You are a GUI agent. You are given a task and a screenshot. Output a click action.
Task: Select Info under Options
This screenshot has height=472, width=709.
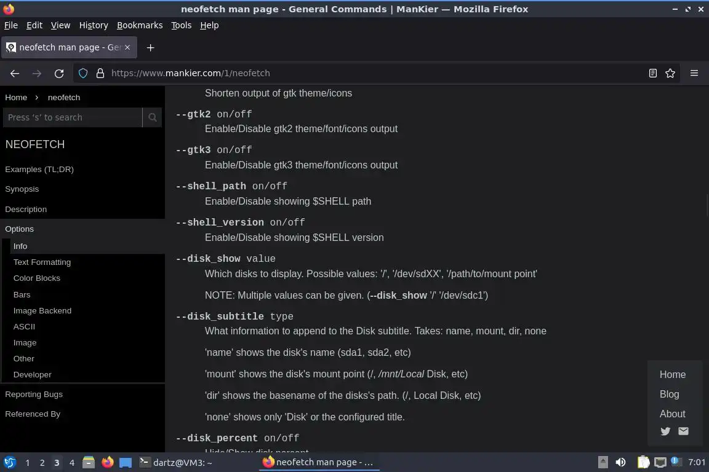click(20, 246)
